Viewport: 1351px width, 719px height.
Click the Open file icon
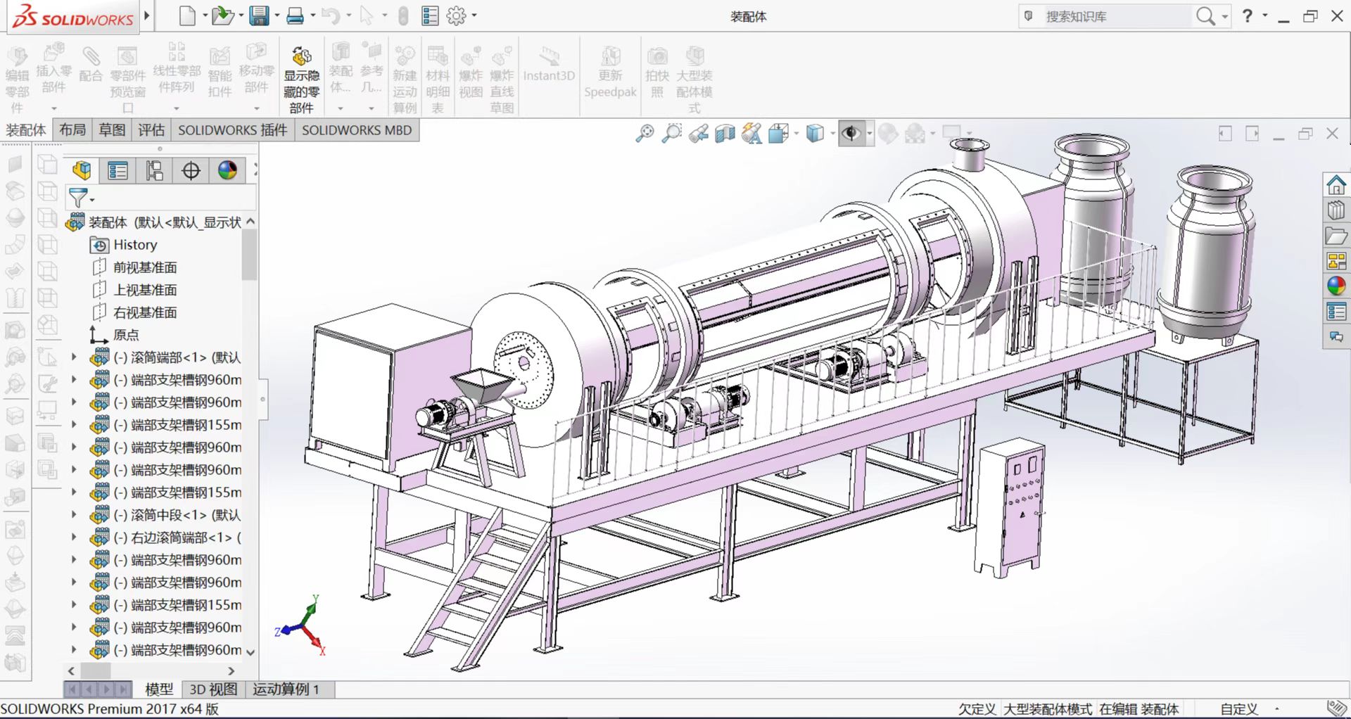222,15
